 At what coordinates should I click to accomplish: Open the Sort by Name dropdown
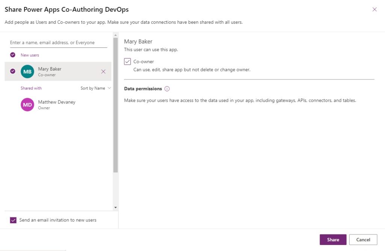point(96,88)
